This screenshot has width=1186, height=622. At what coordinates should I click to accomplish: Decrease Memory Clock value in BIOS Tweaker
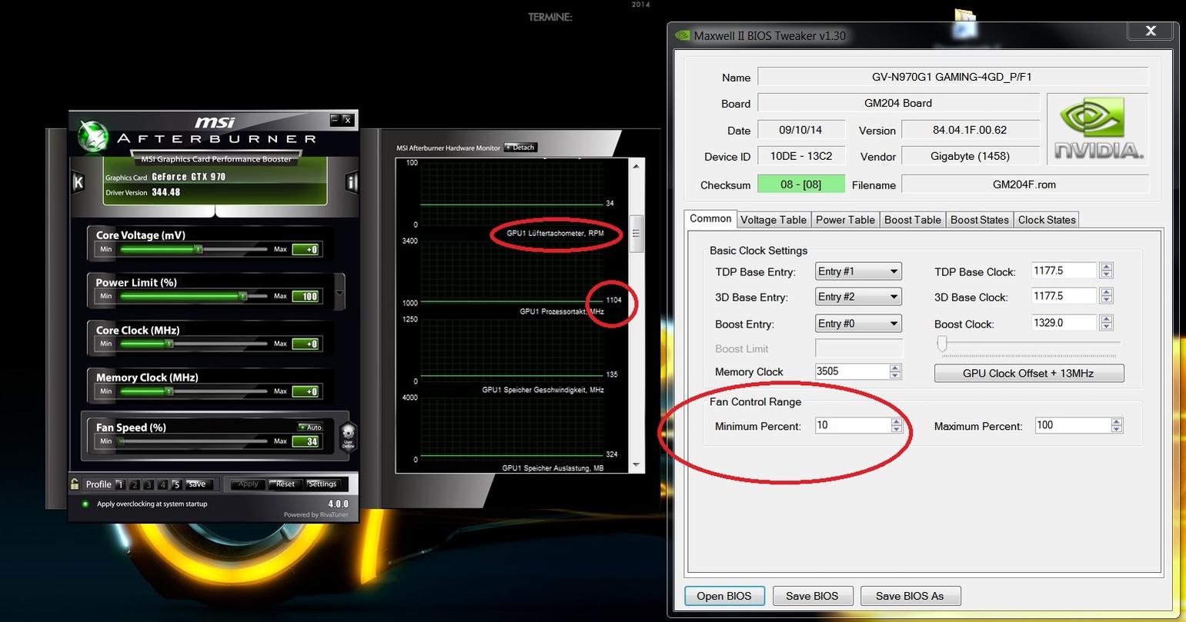pyautogui.click(x=895, y=375)
